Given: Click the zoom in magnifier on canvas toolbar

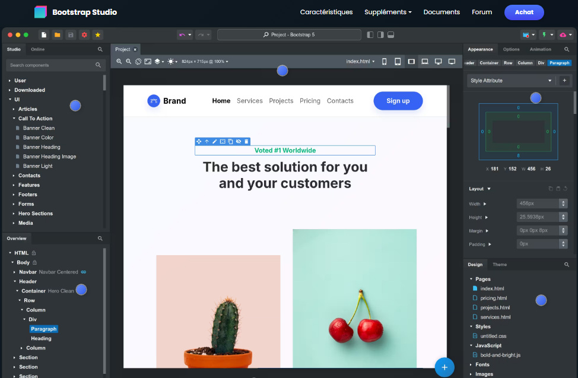Looking at the screenshot, I should point(119,61).
